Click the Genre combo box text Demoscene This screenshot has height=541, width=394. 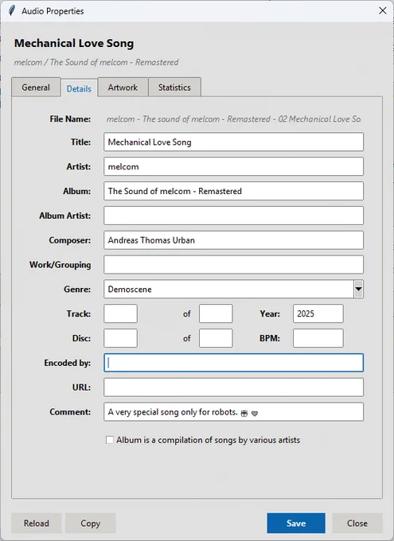click(x=130, y=289)
